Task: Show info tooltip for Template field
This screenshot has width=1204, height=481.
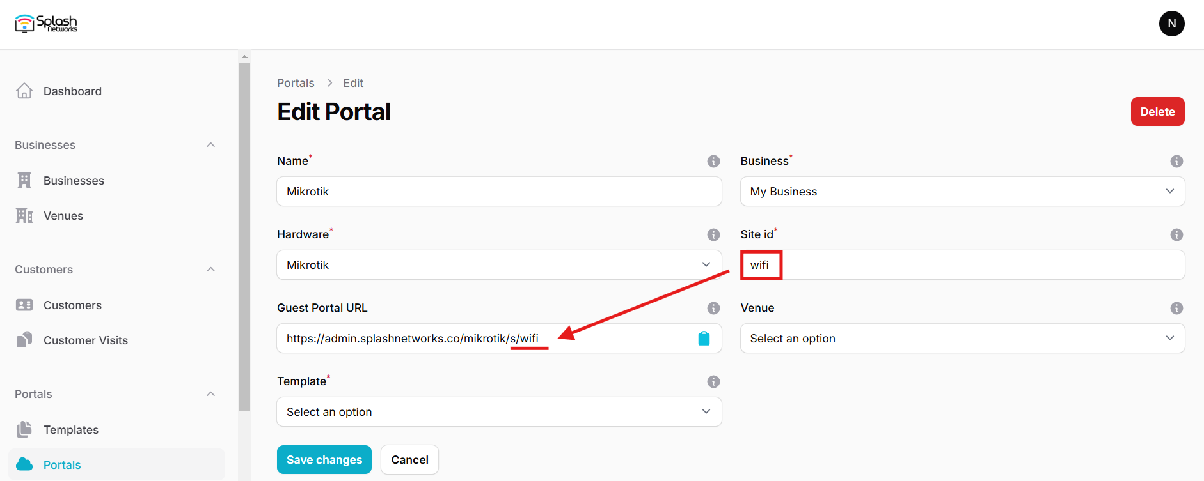Action: point(713,381)
